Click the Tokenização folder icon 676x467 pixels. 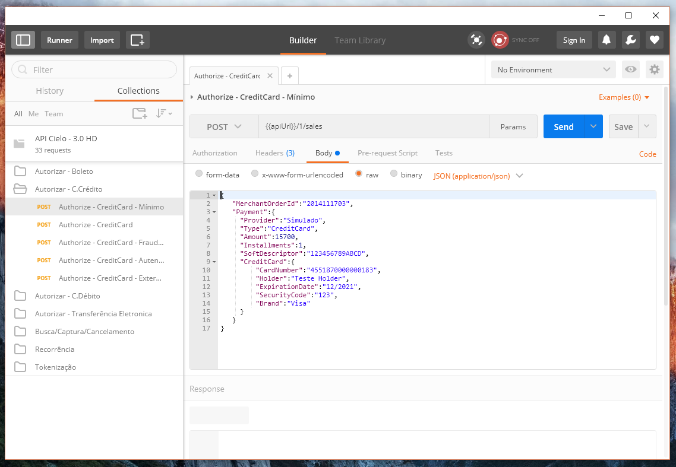pos(20,367)
